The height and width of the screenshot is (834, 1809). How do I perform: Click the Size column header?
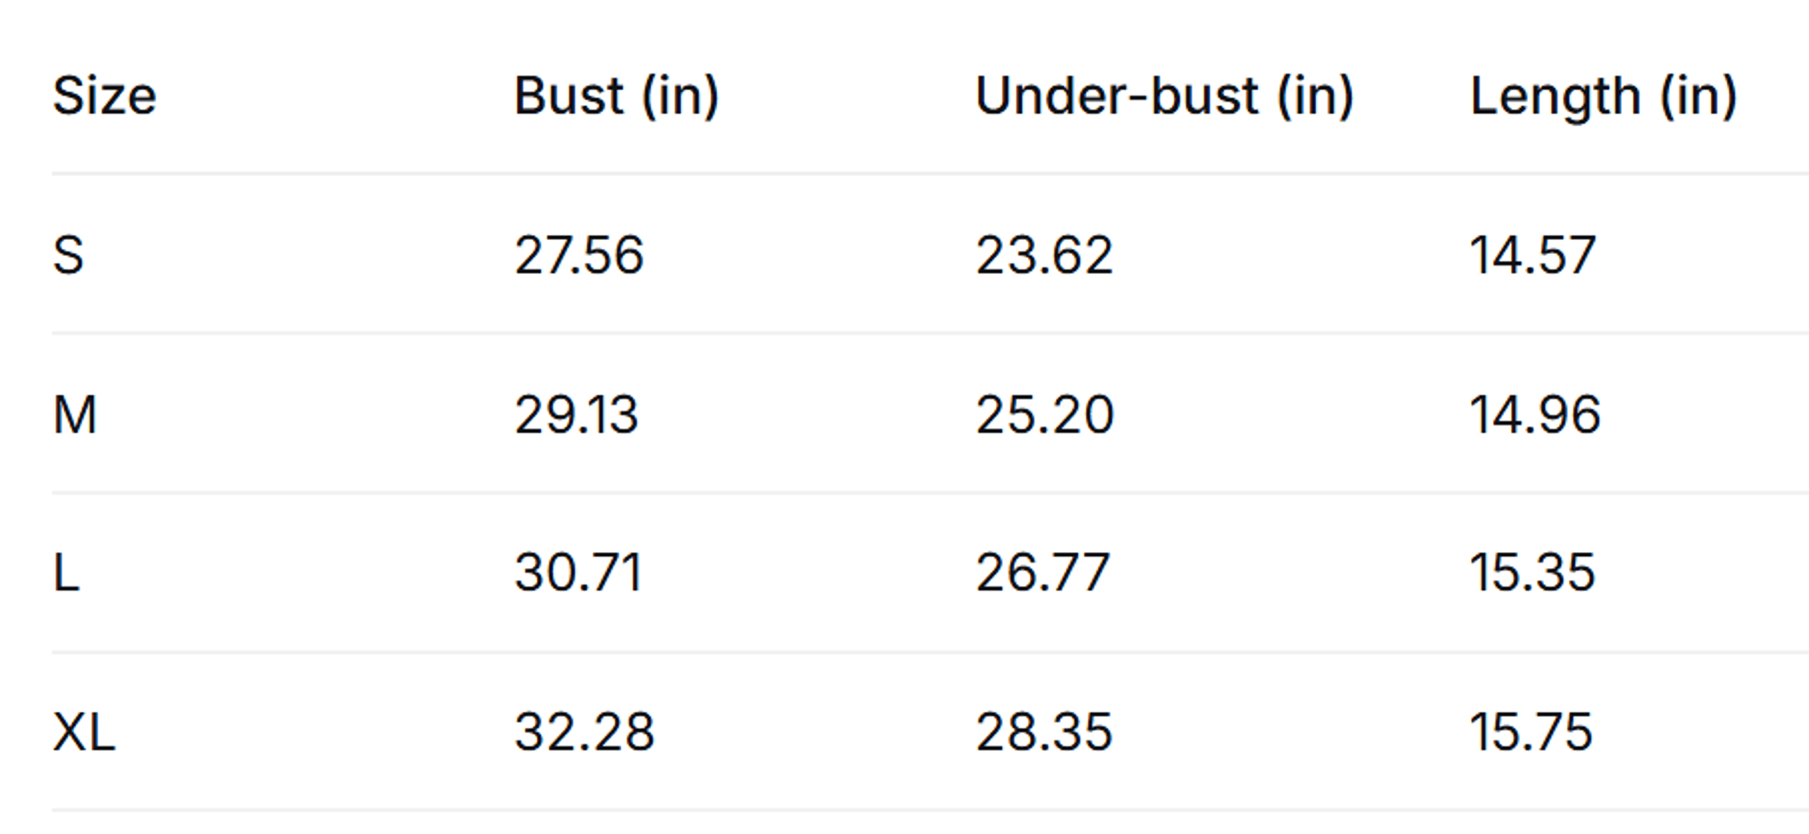pyautogui.click(x=105, y=96)
